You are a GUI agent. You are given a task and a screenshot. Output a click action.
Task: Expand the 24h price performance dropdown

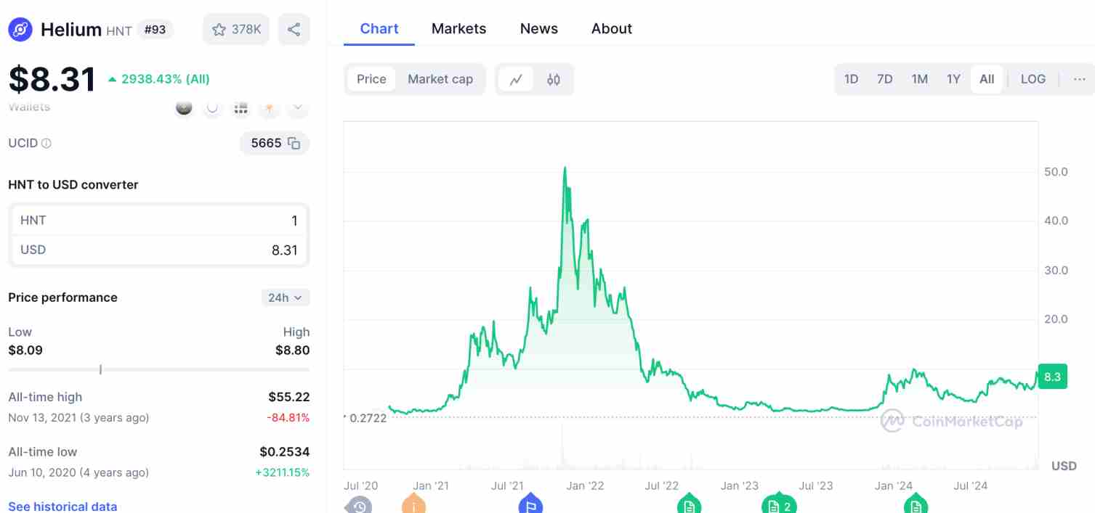pyautogui.click(x=286, y=297)
